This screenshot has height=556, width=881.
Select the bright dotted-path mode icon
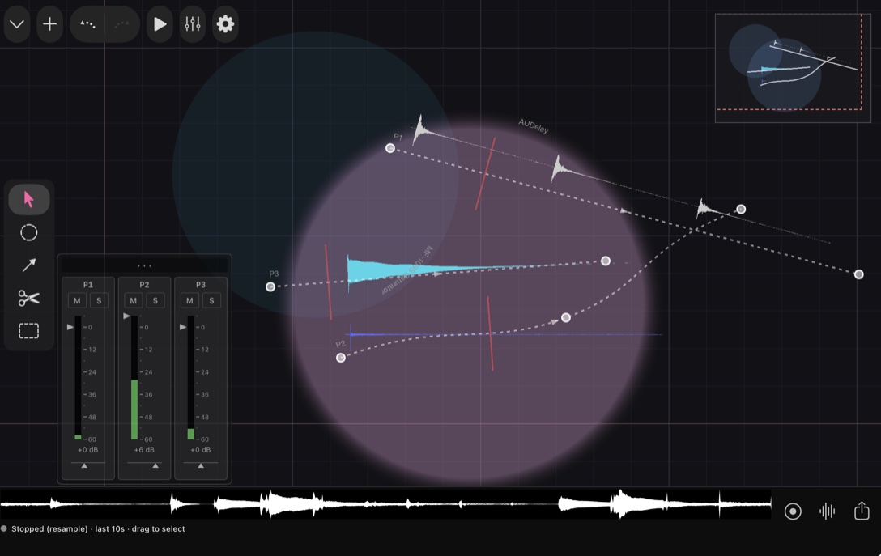[87, 24]
